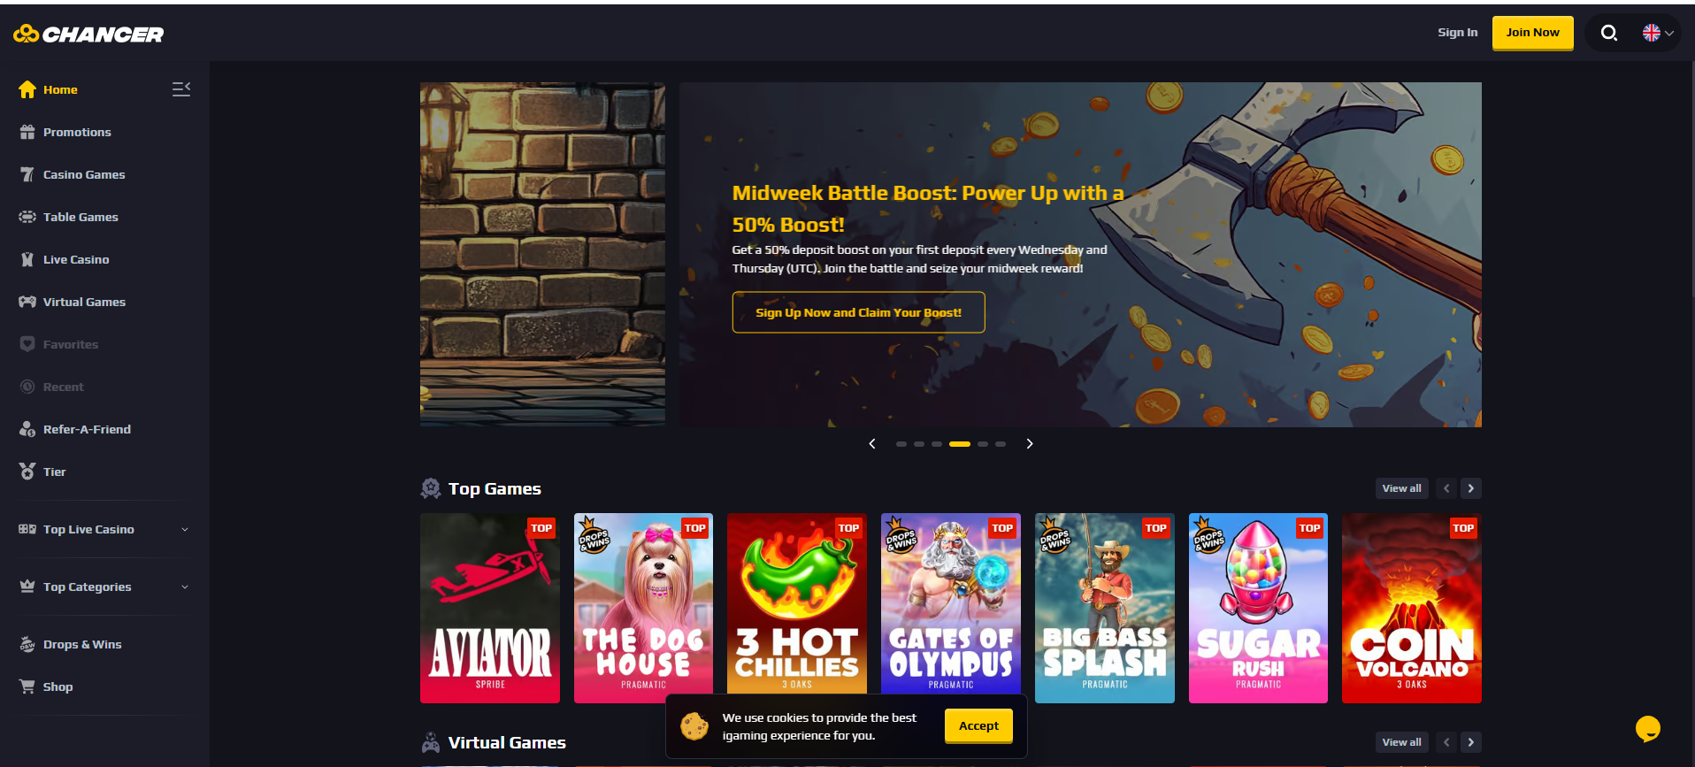Open the search magnifier icon
The width and height of the screenshot is (1695, 767).
click(x=1609, y=33)
